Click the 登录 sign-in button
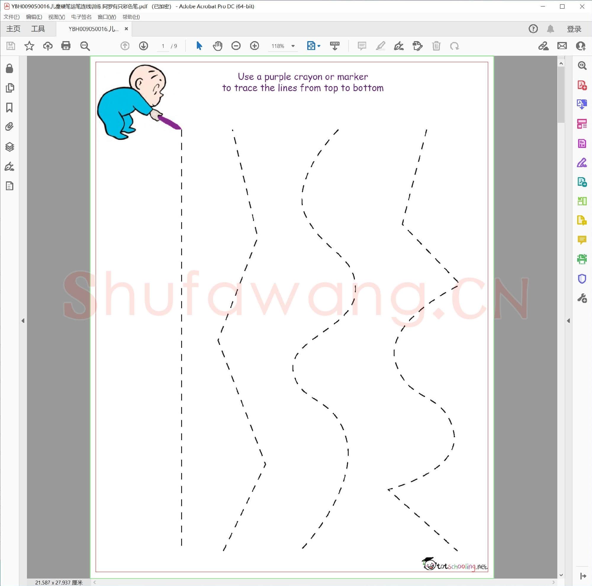 click(574, 29)
